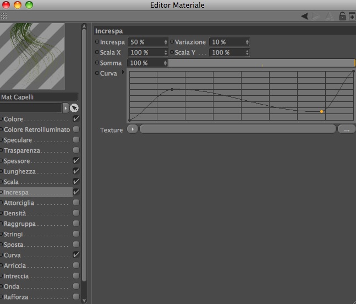Image resolution: width=356 pixels, height=304 pixels.
Task: Click the Somma keyframe circle
Action: pos(97,62)
